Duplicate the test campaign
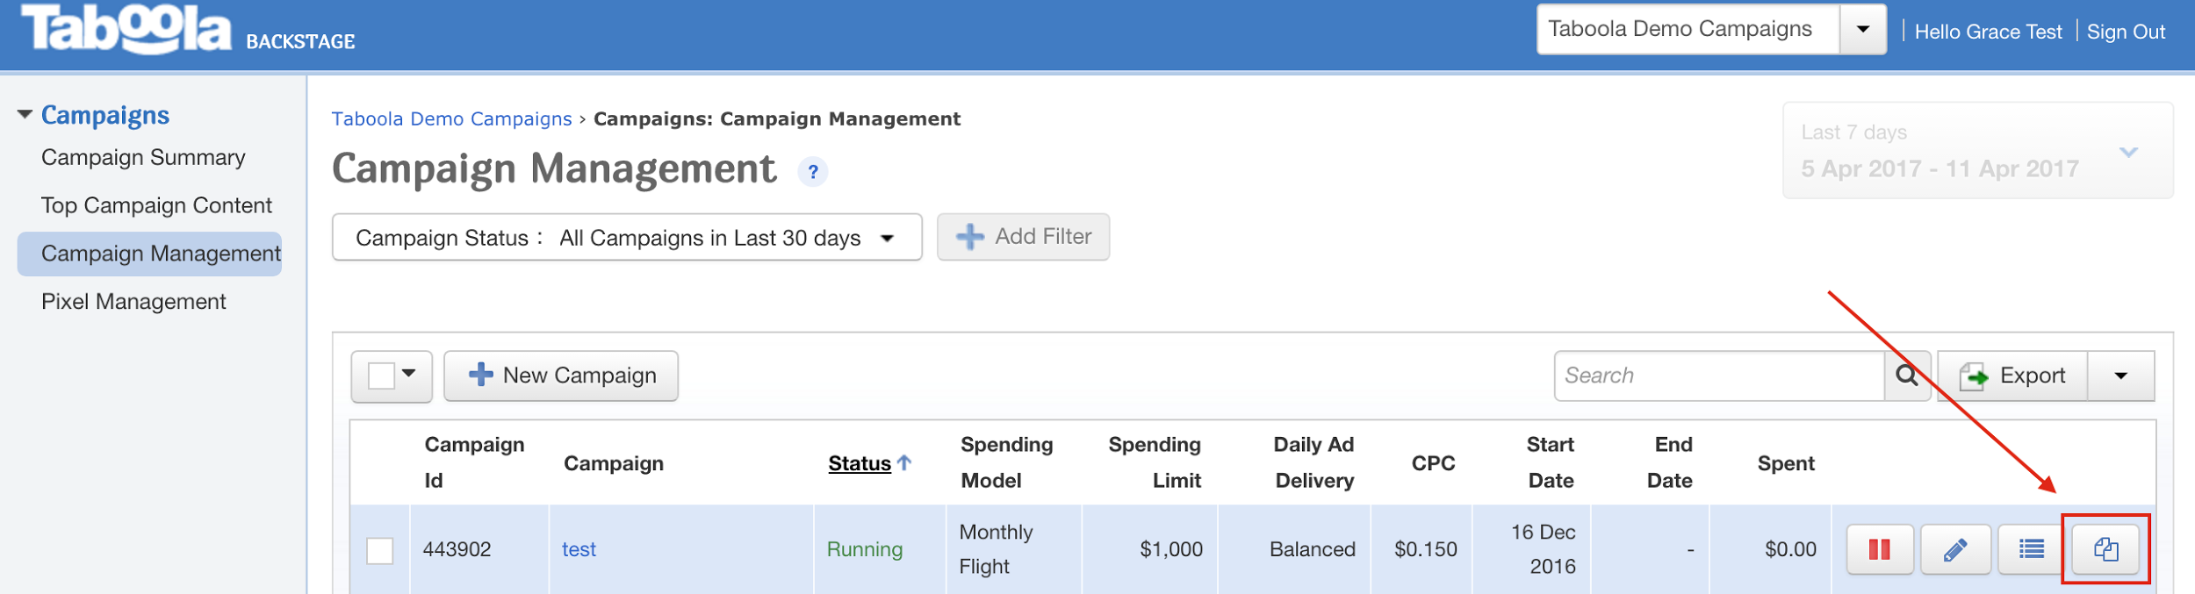 click(2105, 549)
